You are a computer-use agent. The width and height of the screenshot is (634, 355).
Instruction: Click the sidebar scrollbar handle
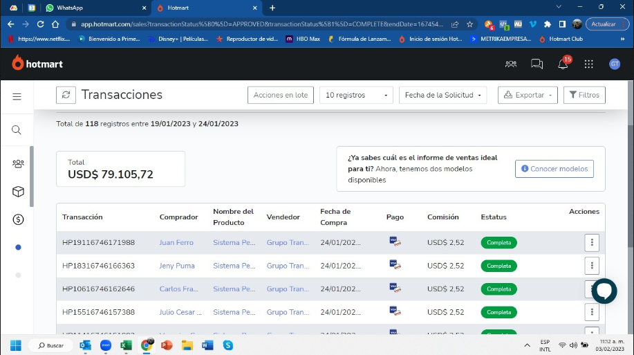(x=32, y=176)
